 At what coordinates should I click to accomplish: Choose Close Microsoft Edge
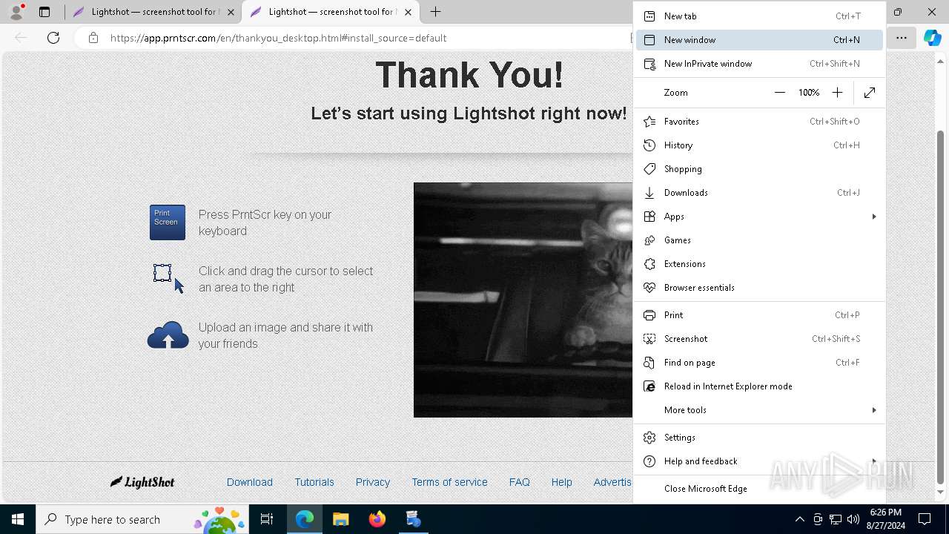759,489
